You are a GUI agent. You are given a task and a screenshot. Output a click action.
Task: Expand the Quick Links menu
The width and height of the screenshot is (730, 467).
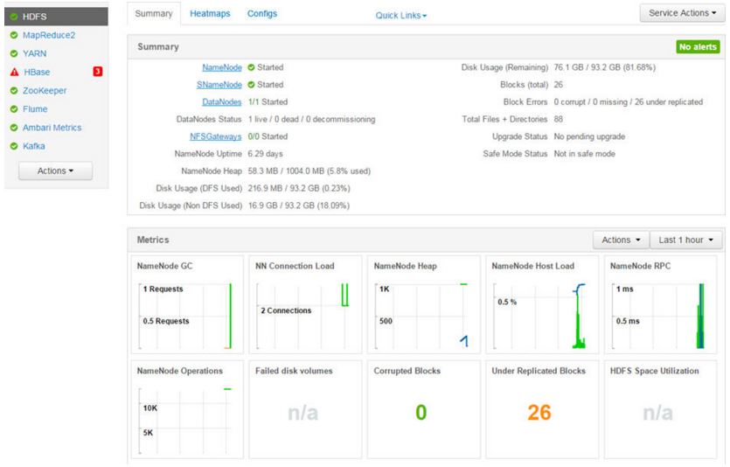400,16
